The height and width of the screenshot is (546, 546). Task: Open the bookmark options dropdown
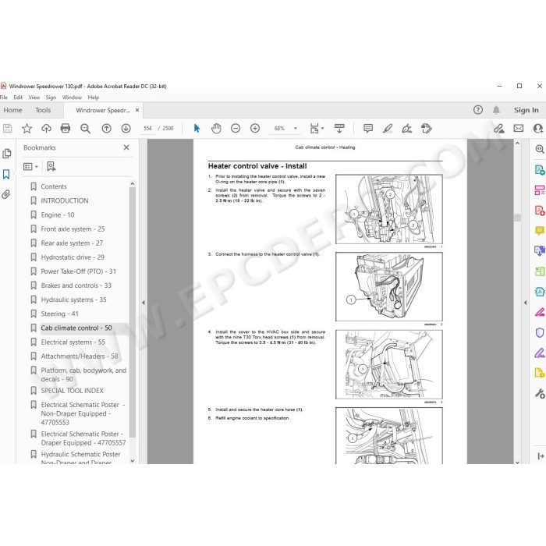pos(30,167)
